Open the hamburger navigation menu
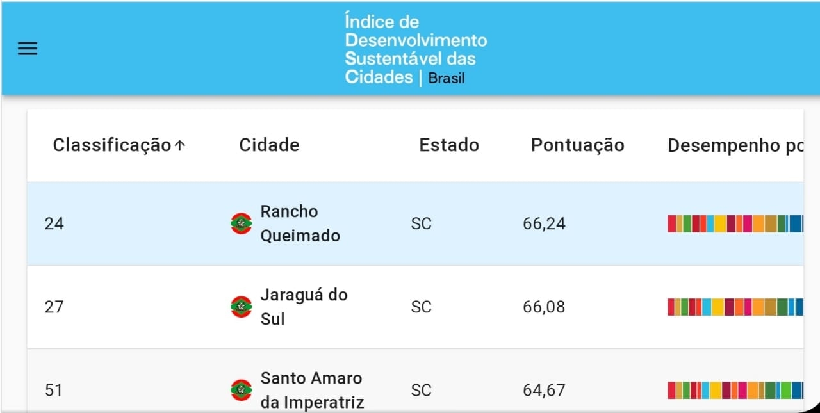 [x=28, y=49]
